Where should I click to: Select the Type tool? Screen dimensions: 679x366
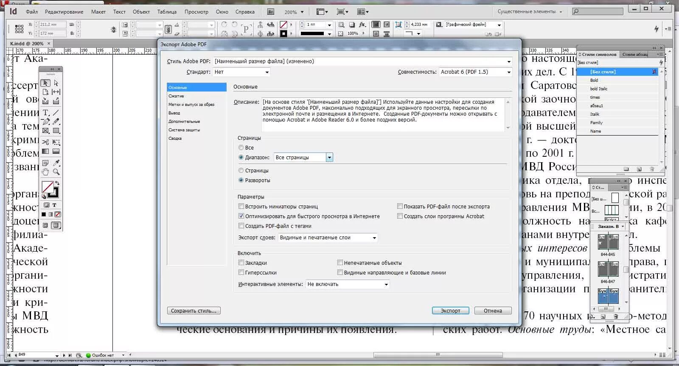coord(45,112)
